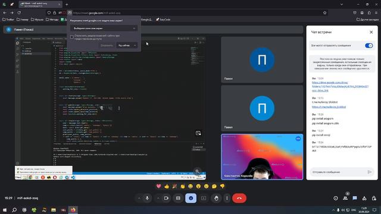The width and height of the screenshot is (381, 214).
Task: Expand camera settings arrow
Action: pyautogui.click(x=158, y=198)
